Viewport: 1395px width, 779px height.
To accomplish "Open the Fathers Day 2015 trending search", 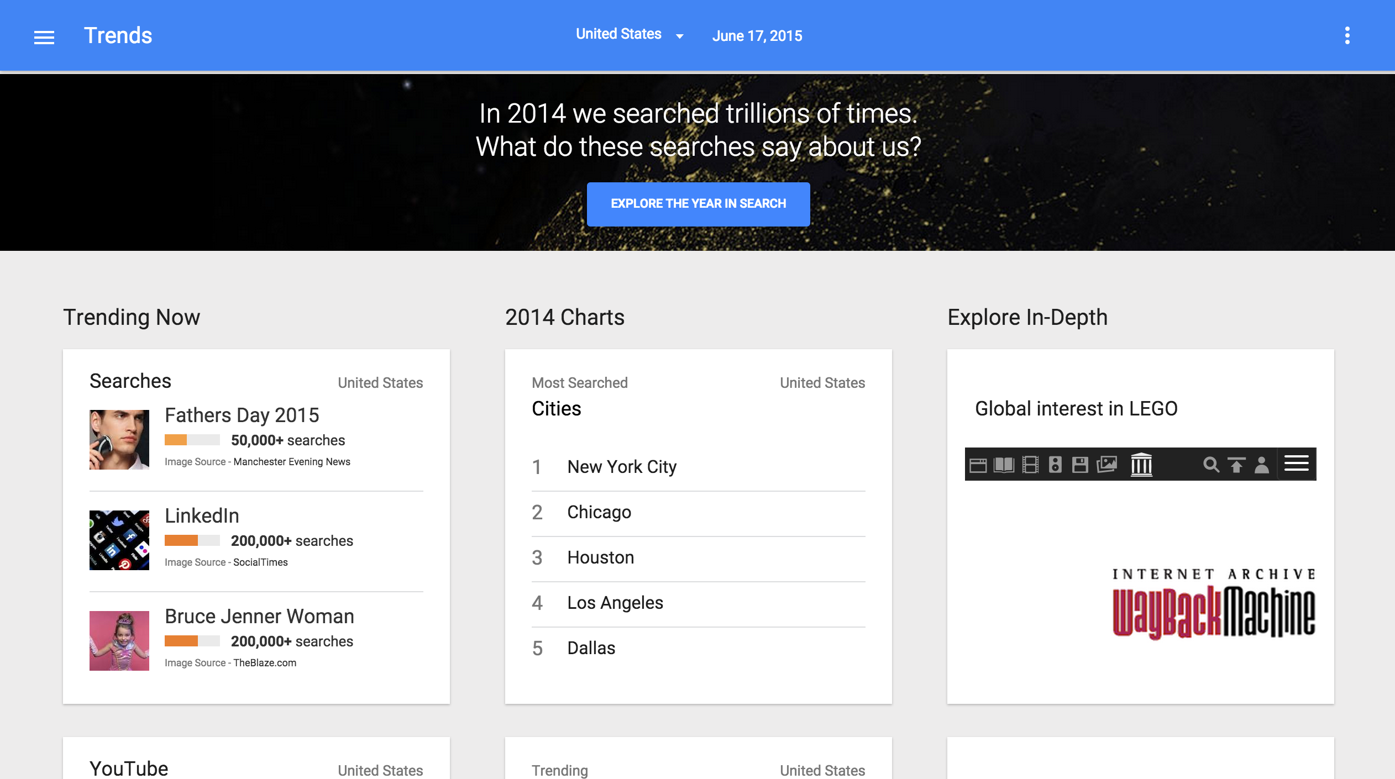I will (242, 415).
